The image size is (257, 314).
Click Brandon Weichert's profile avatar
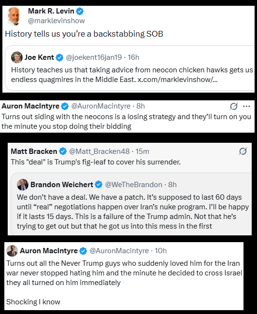[23, 185]
